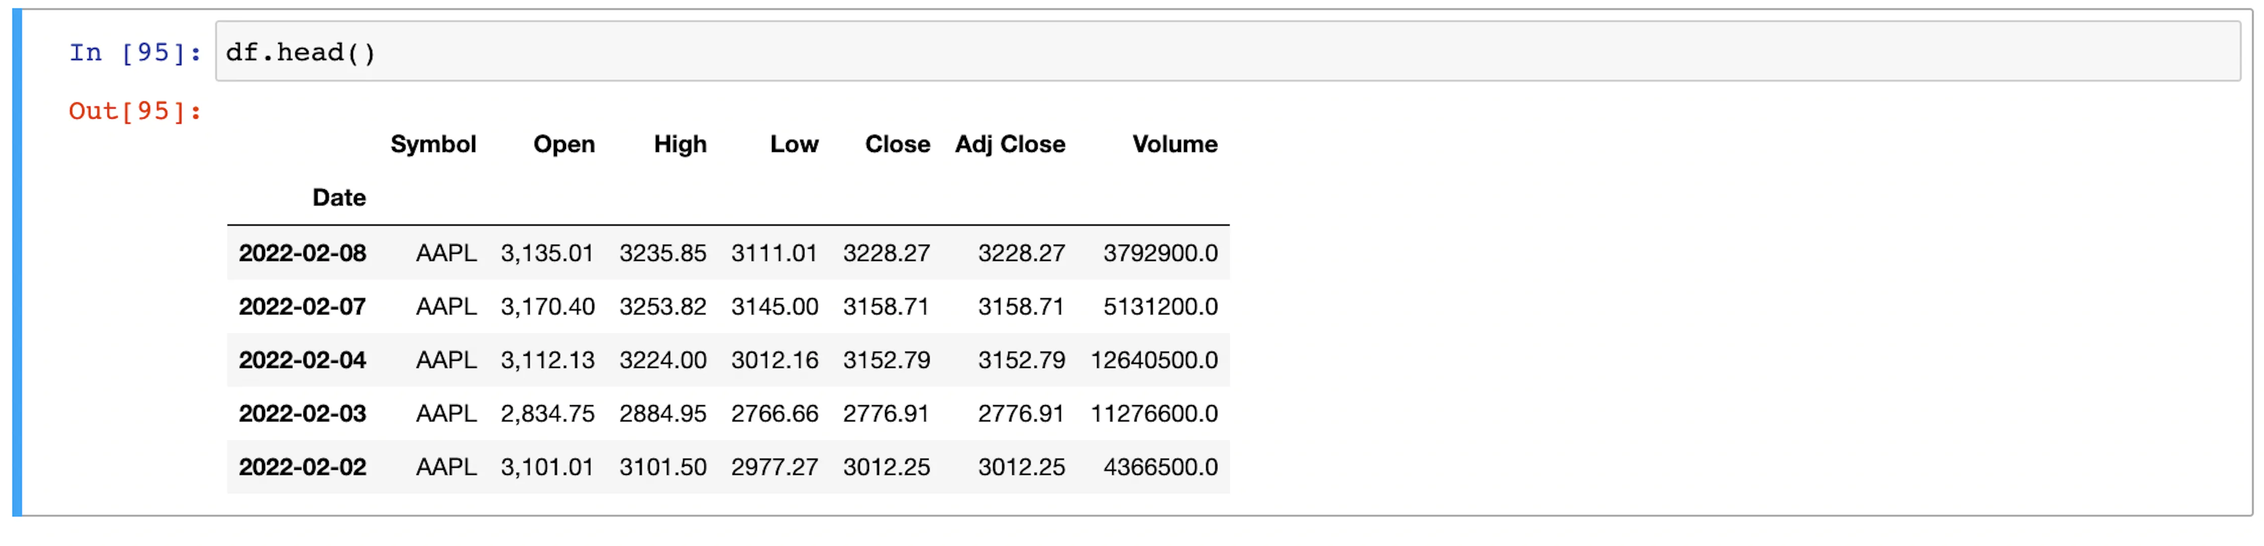Screen dimensions: 2264x546
Task: Click the High column header
Action: [x=680, y=144]
